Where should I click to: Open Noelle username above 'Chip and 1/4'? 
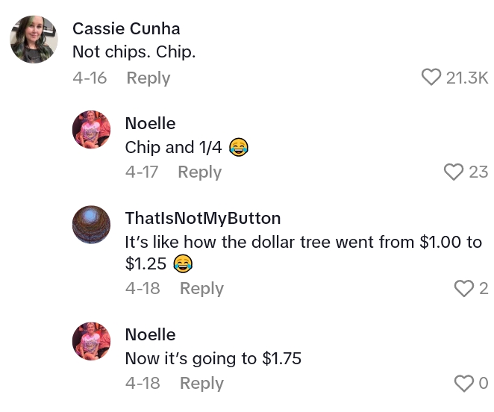[x=150, y=124]
